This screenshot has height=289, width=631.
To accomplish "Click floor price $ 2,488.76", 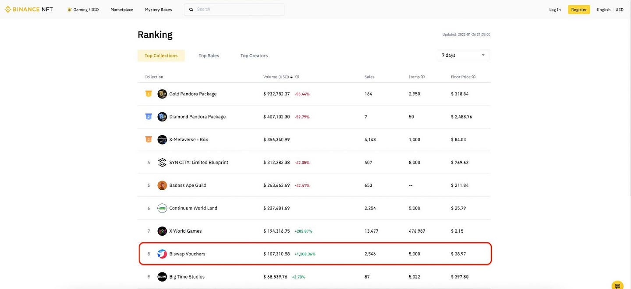I will click(x=461, y=117).
